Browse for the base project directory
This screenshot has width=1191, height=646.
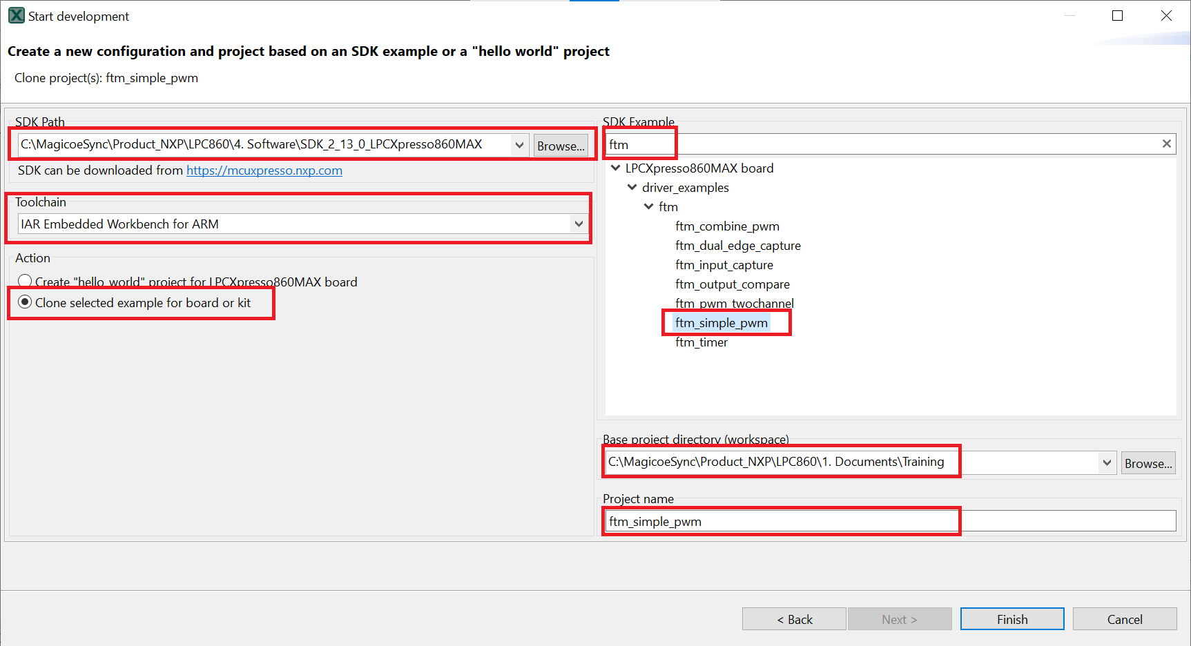(1148, 463)
